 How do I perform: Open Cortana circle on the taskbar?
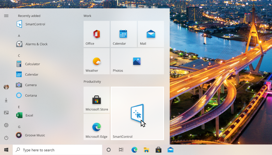[109, 150]
